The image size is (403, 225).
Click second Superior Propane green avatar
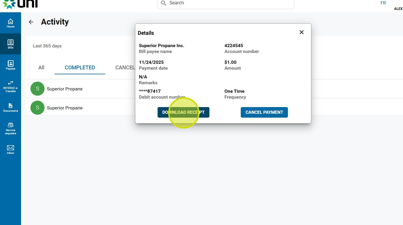point(37,108)
